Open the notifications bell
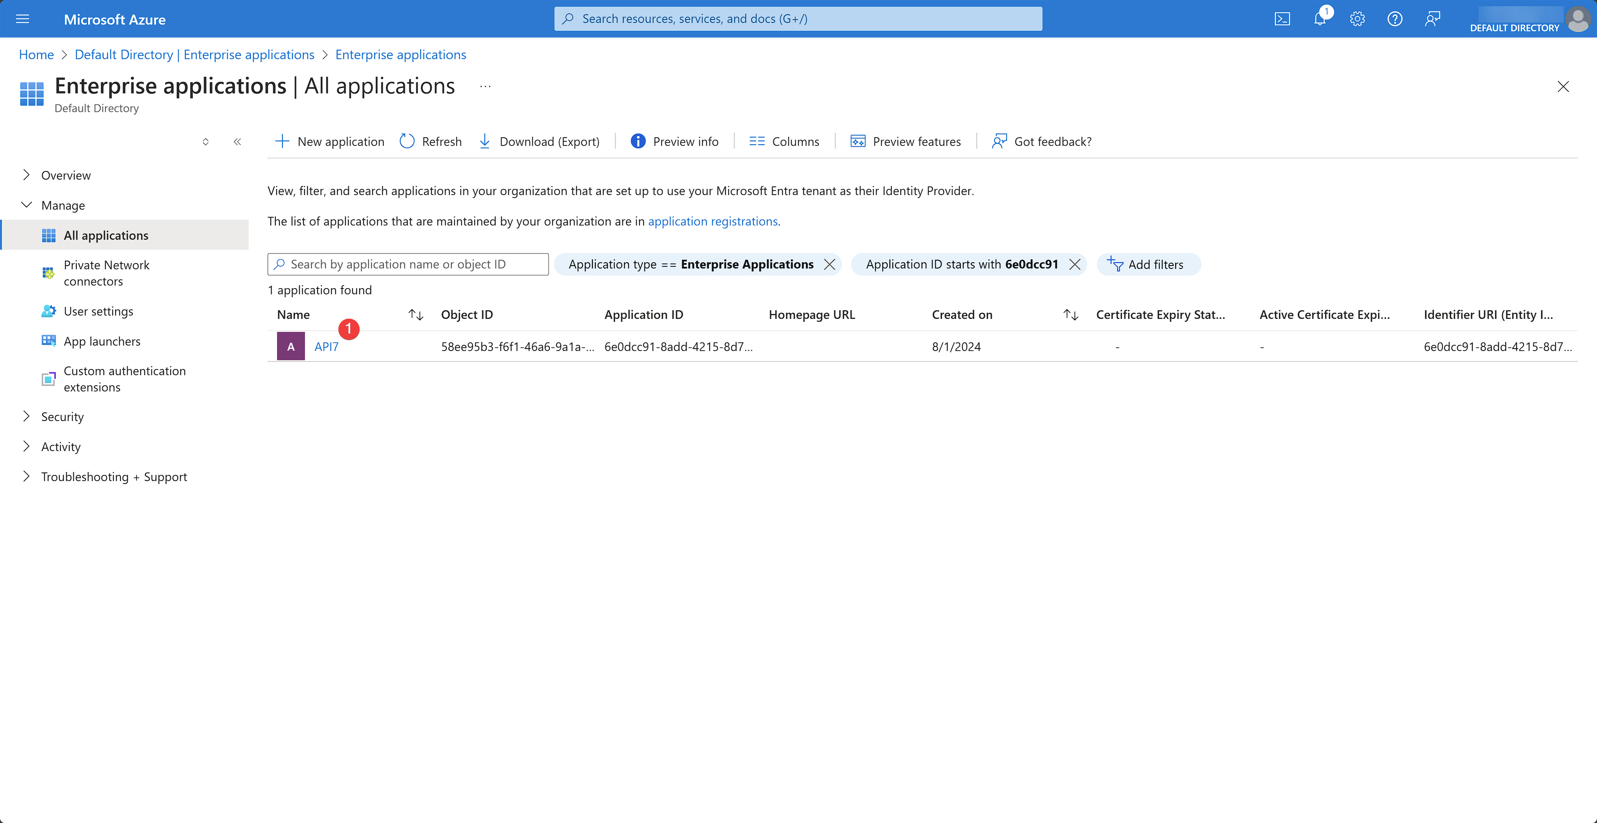Screen dimensions: 1597x823 (1320, 19)
